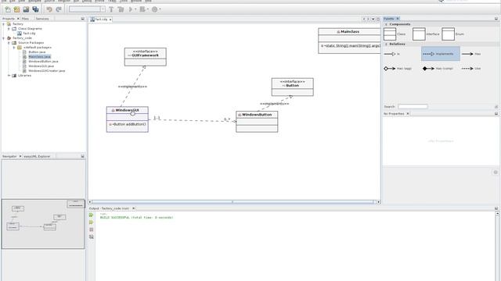Screen dimensions: 501x281
Task: Click the Redo toolbar icon
Action: (x=59, y=9)
